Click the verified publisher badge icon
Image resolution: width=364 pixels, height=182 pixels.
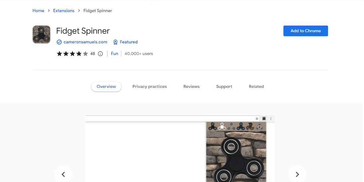(x=59, y=42)
